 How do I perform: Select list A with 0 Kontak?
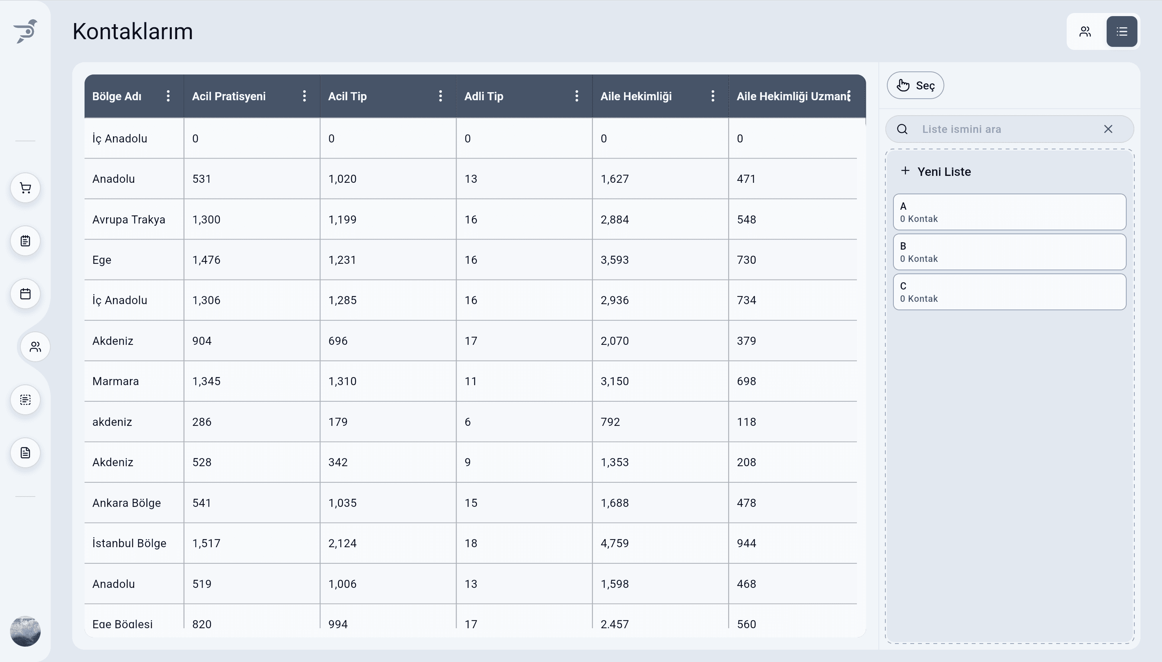[x=1009, y=212]
